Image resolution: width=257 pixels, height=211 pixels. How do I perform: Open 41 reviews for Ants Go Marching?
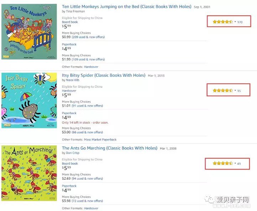coord(239,164)
